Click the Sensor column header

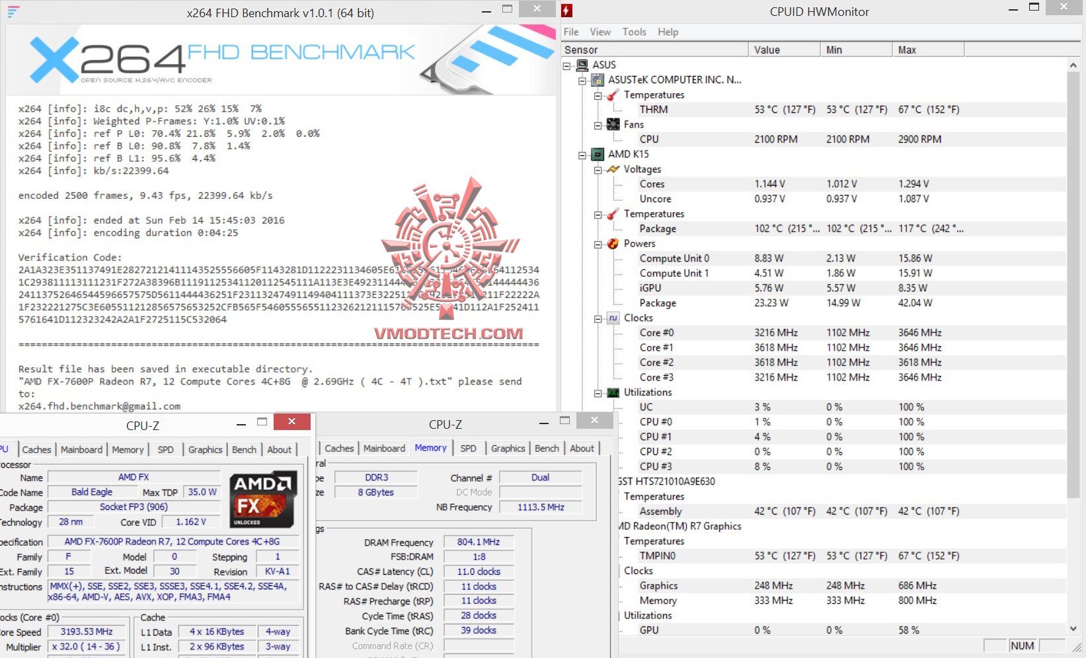[654, 50]
